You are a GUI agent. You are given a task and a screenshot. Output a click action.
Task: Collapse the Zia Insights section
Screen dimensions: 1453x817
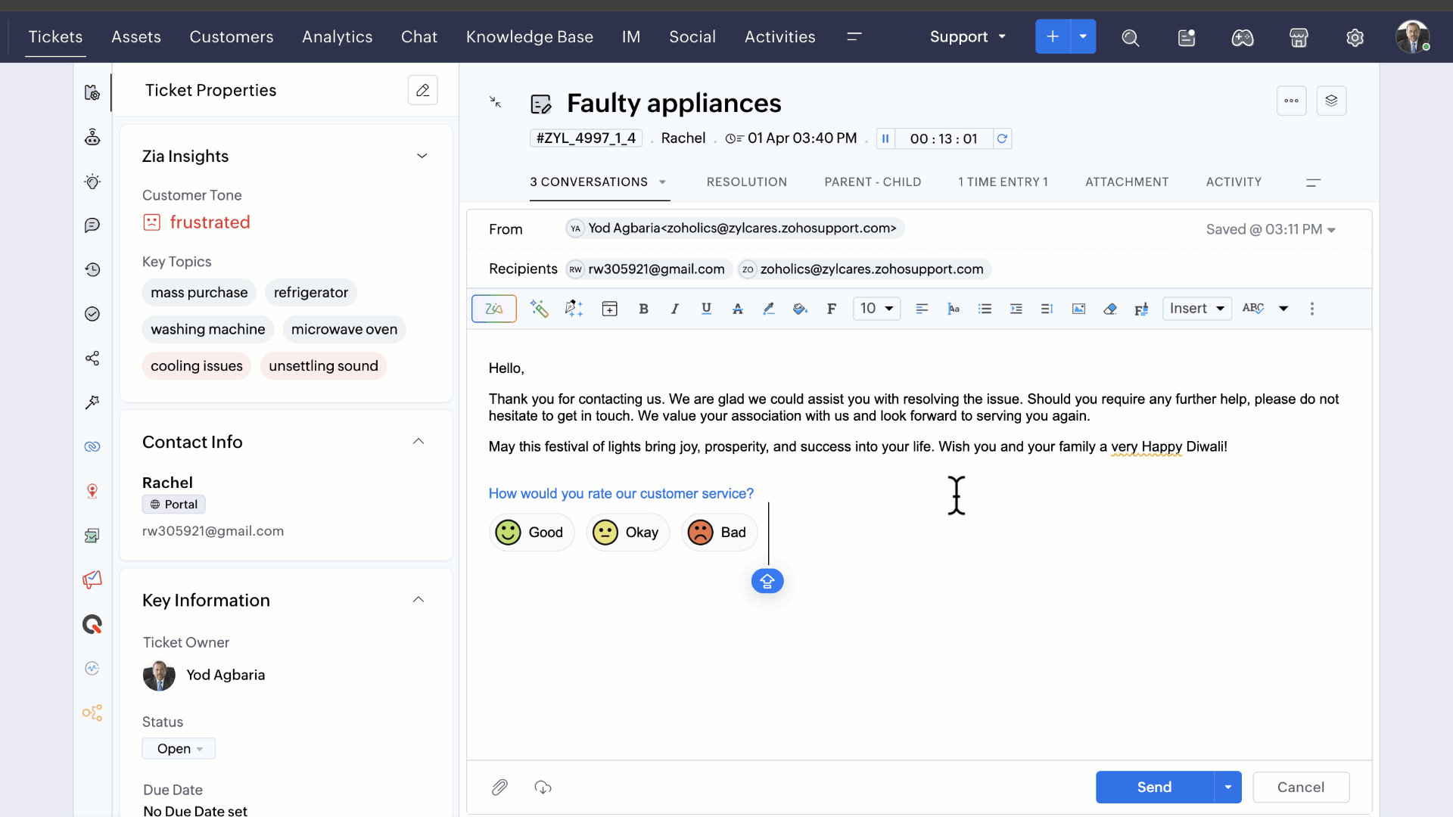(x=422, y=156)
